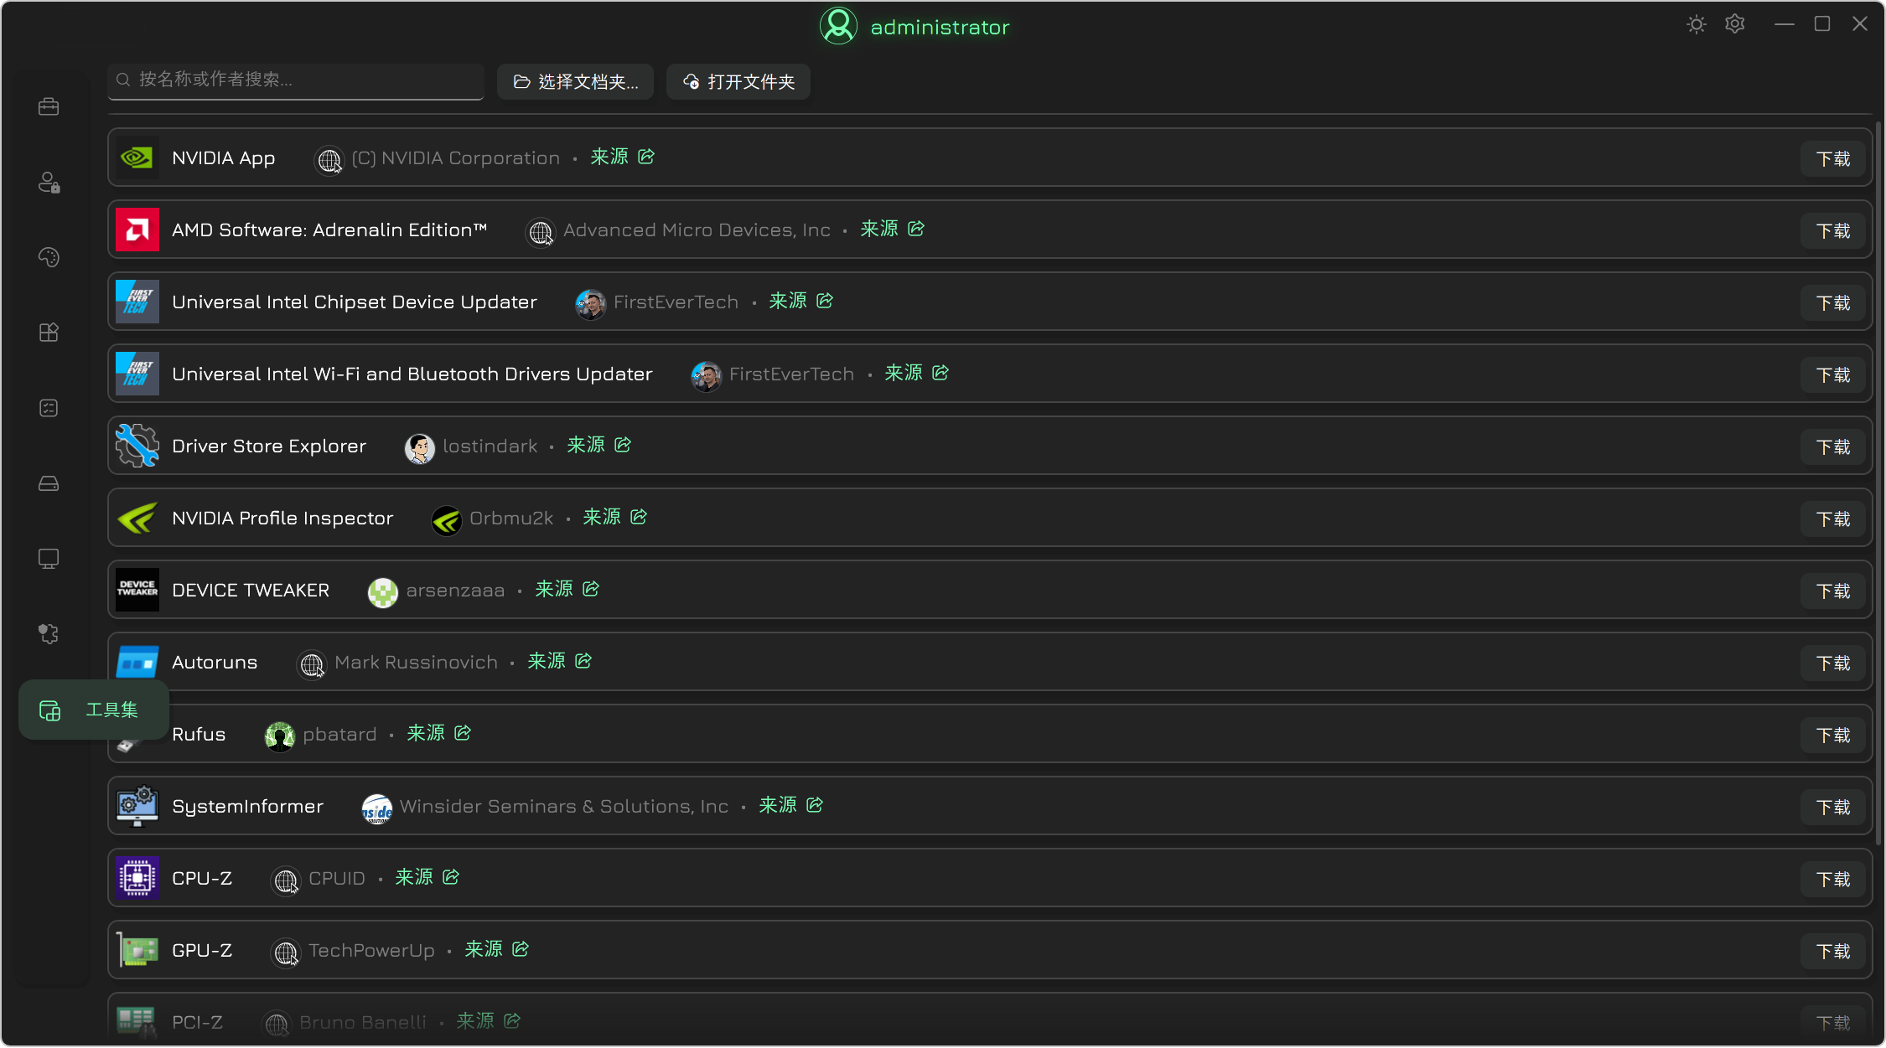Open the 来源 link for Autoruns
Image resolution: width=1886 pixels, height=1048 pixels.
point(559,661)
